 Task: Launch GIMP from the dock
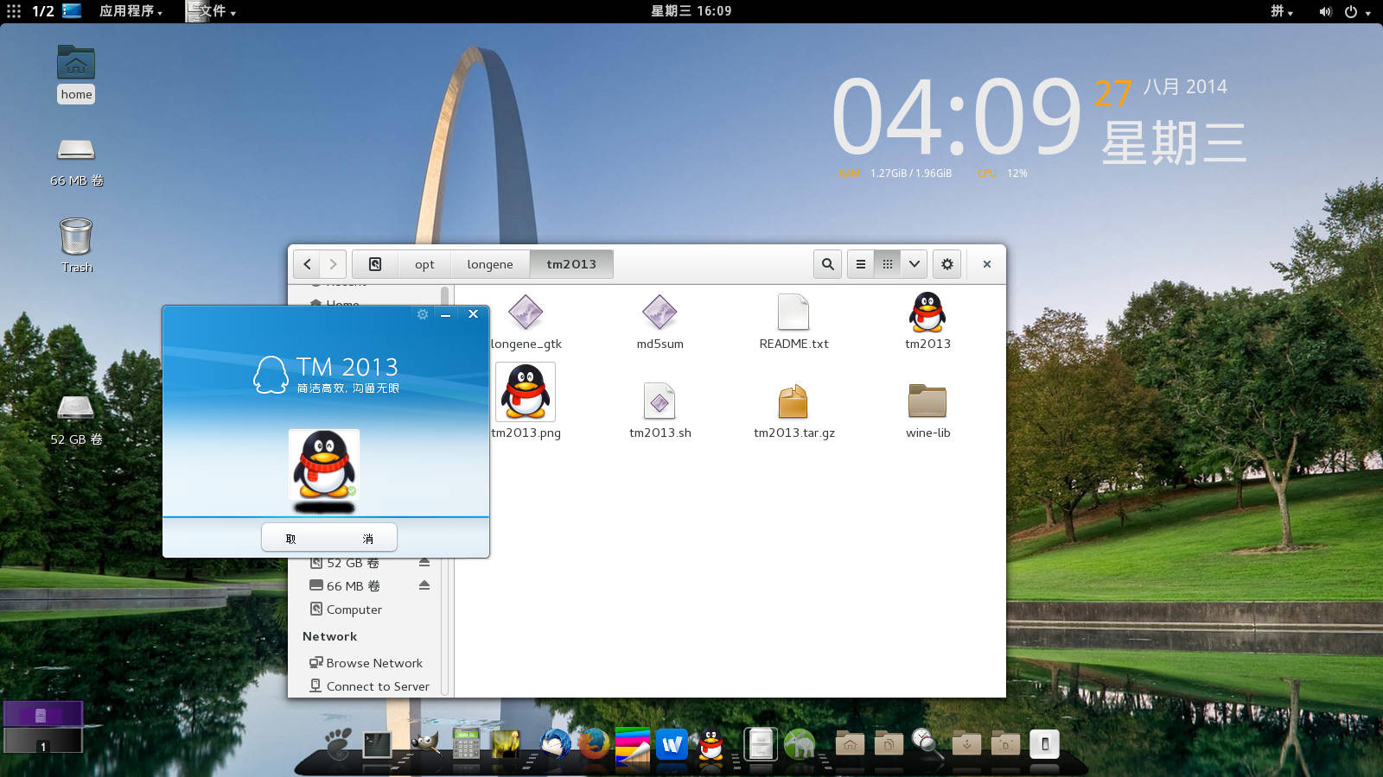pyautogui.click(x=424, y=743)
